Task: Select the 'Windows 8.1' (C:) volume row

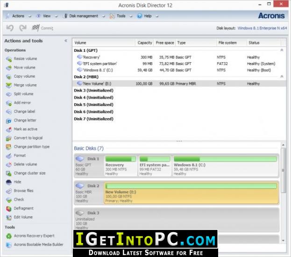Action: (x=179, y=70)
